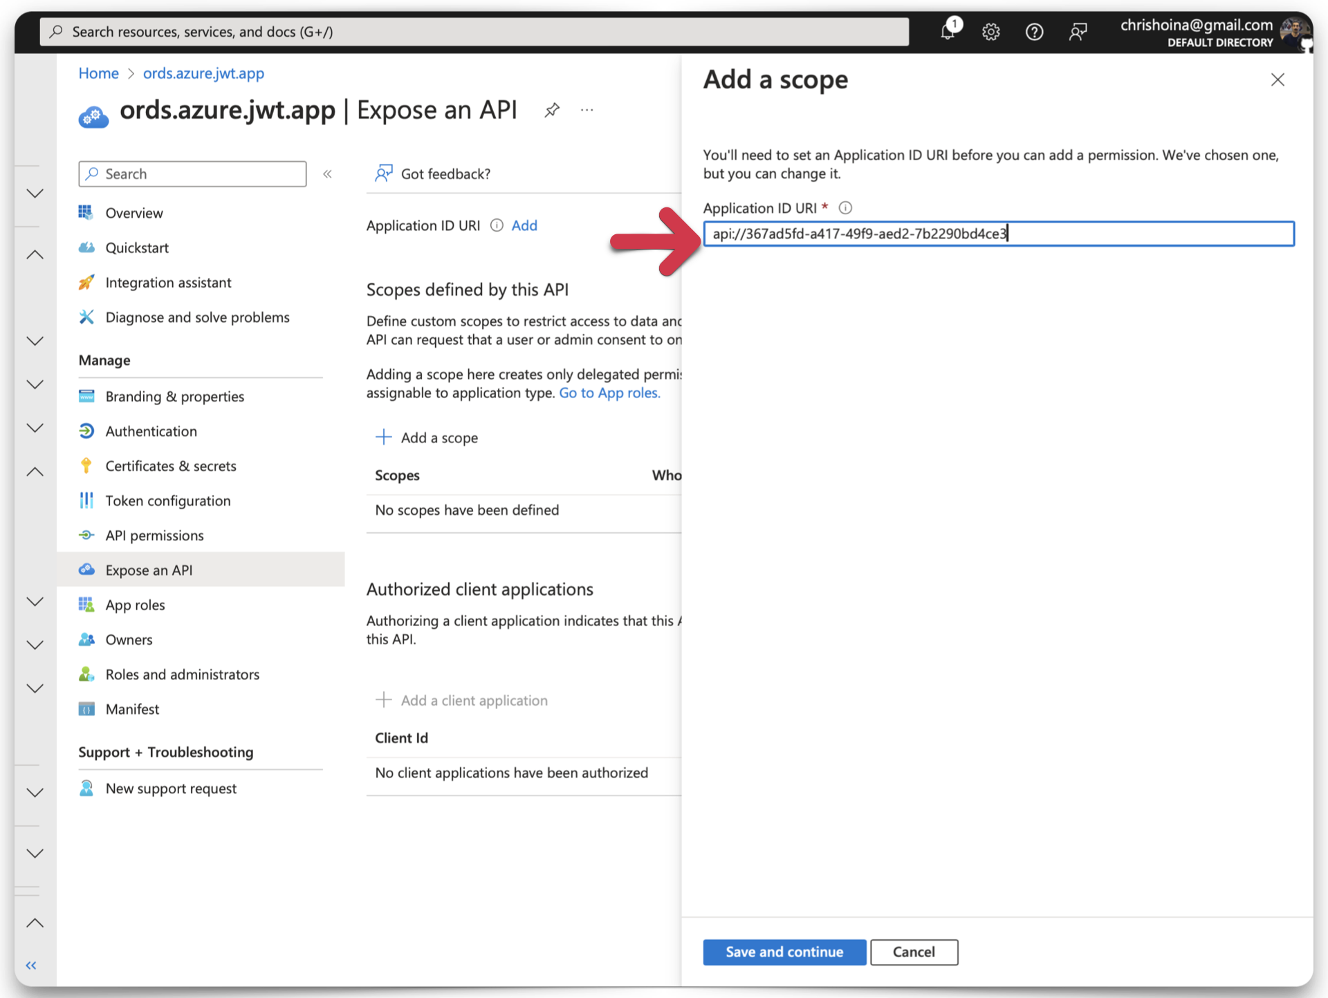Viewport: 1328px width, 998px height.
Task: Select Token configuration in the menu
Action: (x=167, y=500)
